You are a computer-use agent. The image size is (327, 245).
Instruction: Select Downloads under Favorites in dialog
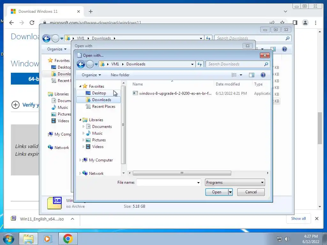tap(98, 100)
